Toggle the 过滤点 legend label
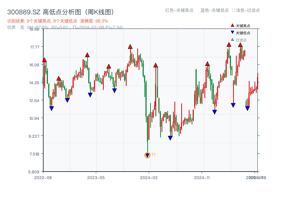Screen dimensions: 286x214 click(241, 40)
